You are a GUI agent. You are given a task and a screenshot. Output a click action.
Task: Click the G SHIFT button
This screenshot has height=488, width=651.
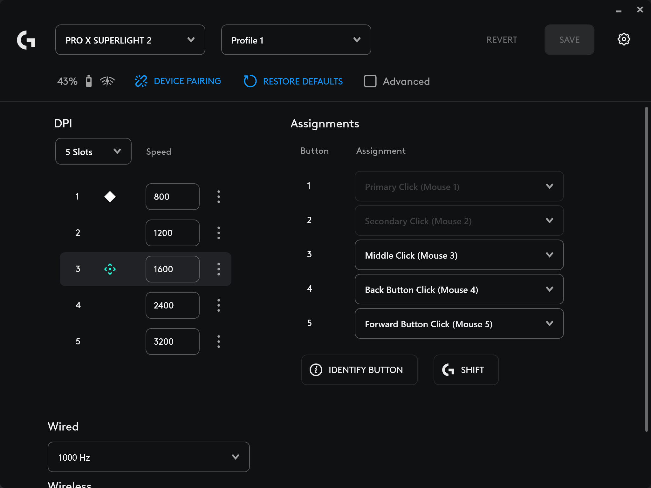(x=466, y=370)
